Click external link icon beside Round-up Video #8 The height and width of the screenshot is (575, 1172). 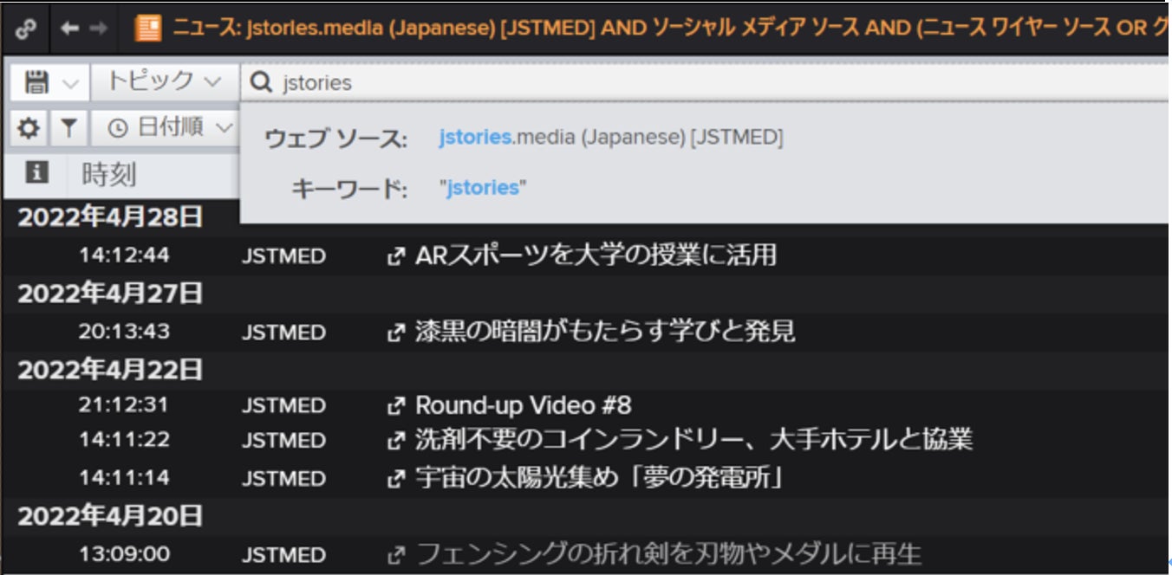point(396,405)
